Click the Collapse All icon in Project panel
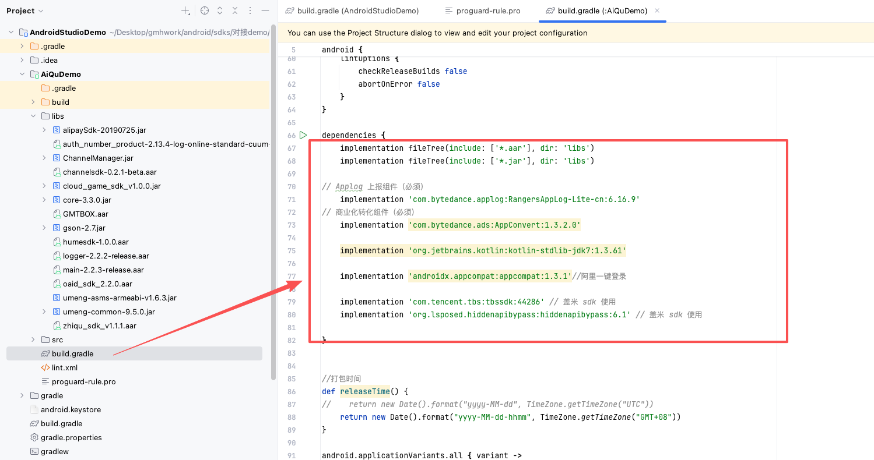Image resolution: width=874 pixels, height=460 pixels. (235, 10)
